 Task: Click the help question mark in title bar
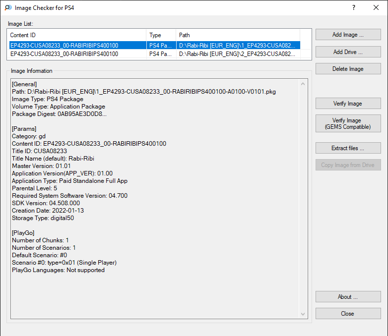[x=354, y=7]
